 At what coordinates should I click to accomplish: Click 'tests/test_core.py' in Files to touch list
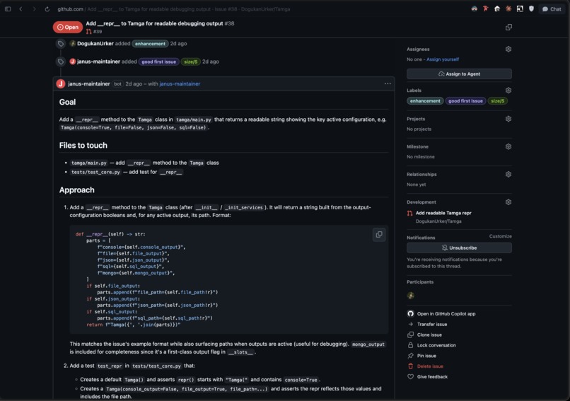[x=95, y=173]
